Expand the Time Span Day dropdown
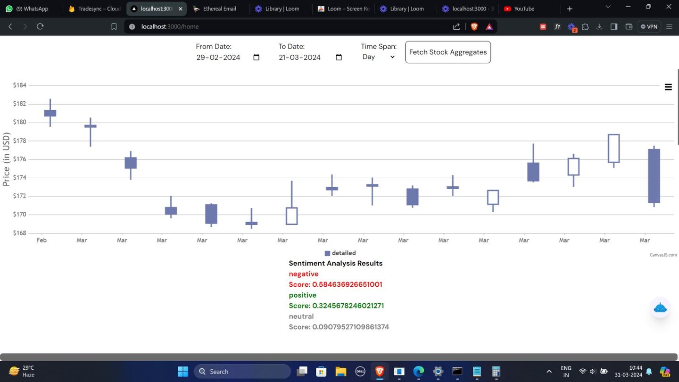 tap(378, 57)
